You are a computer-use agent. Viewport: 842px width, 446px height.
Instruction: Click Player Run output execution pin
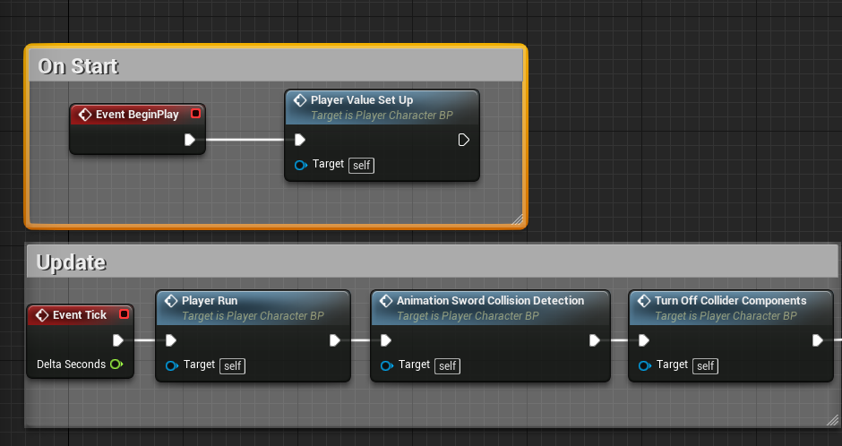pos(335,340)
